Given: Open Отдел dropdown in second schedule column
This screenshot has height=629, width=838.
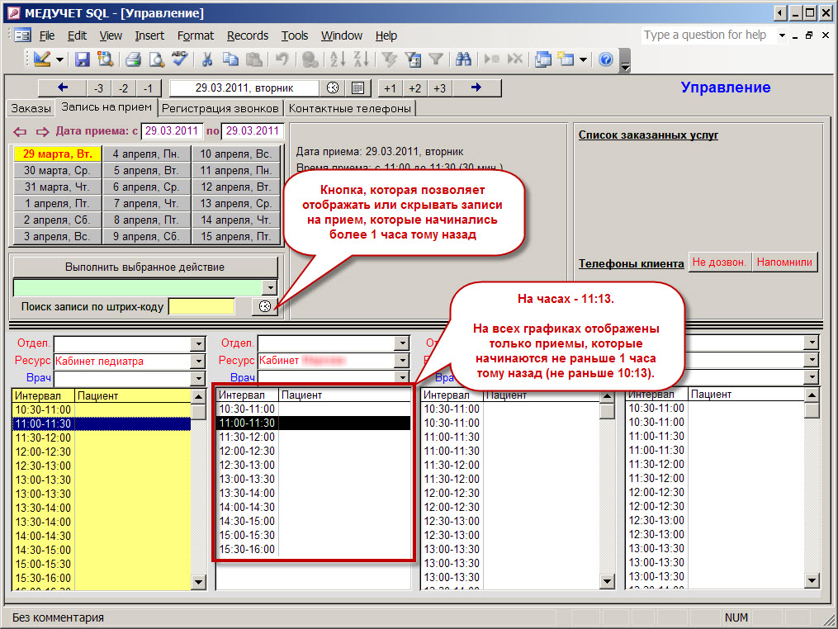Looking at the screenshot, I should 402,343.
